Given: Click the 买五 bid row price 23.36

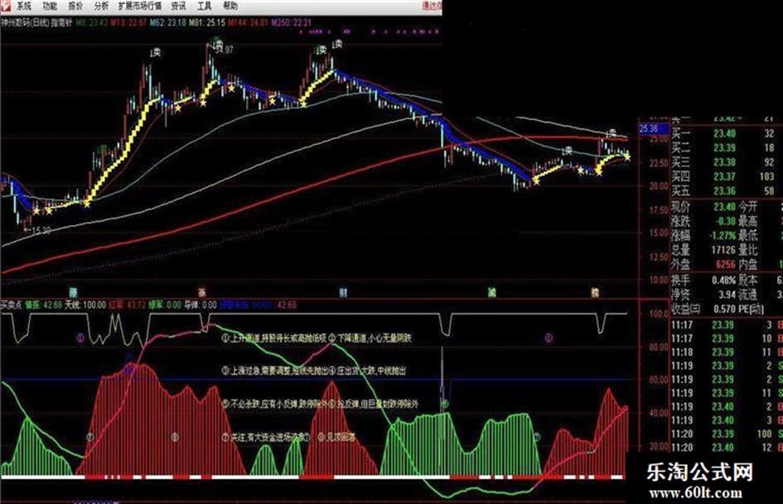Looking at the screenshot, I should (x=724, y=191).
